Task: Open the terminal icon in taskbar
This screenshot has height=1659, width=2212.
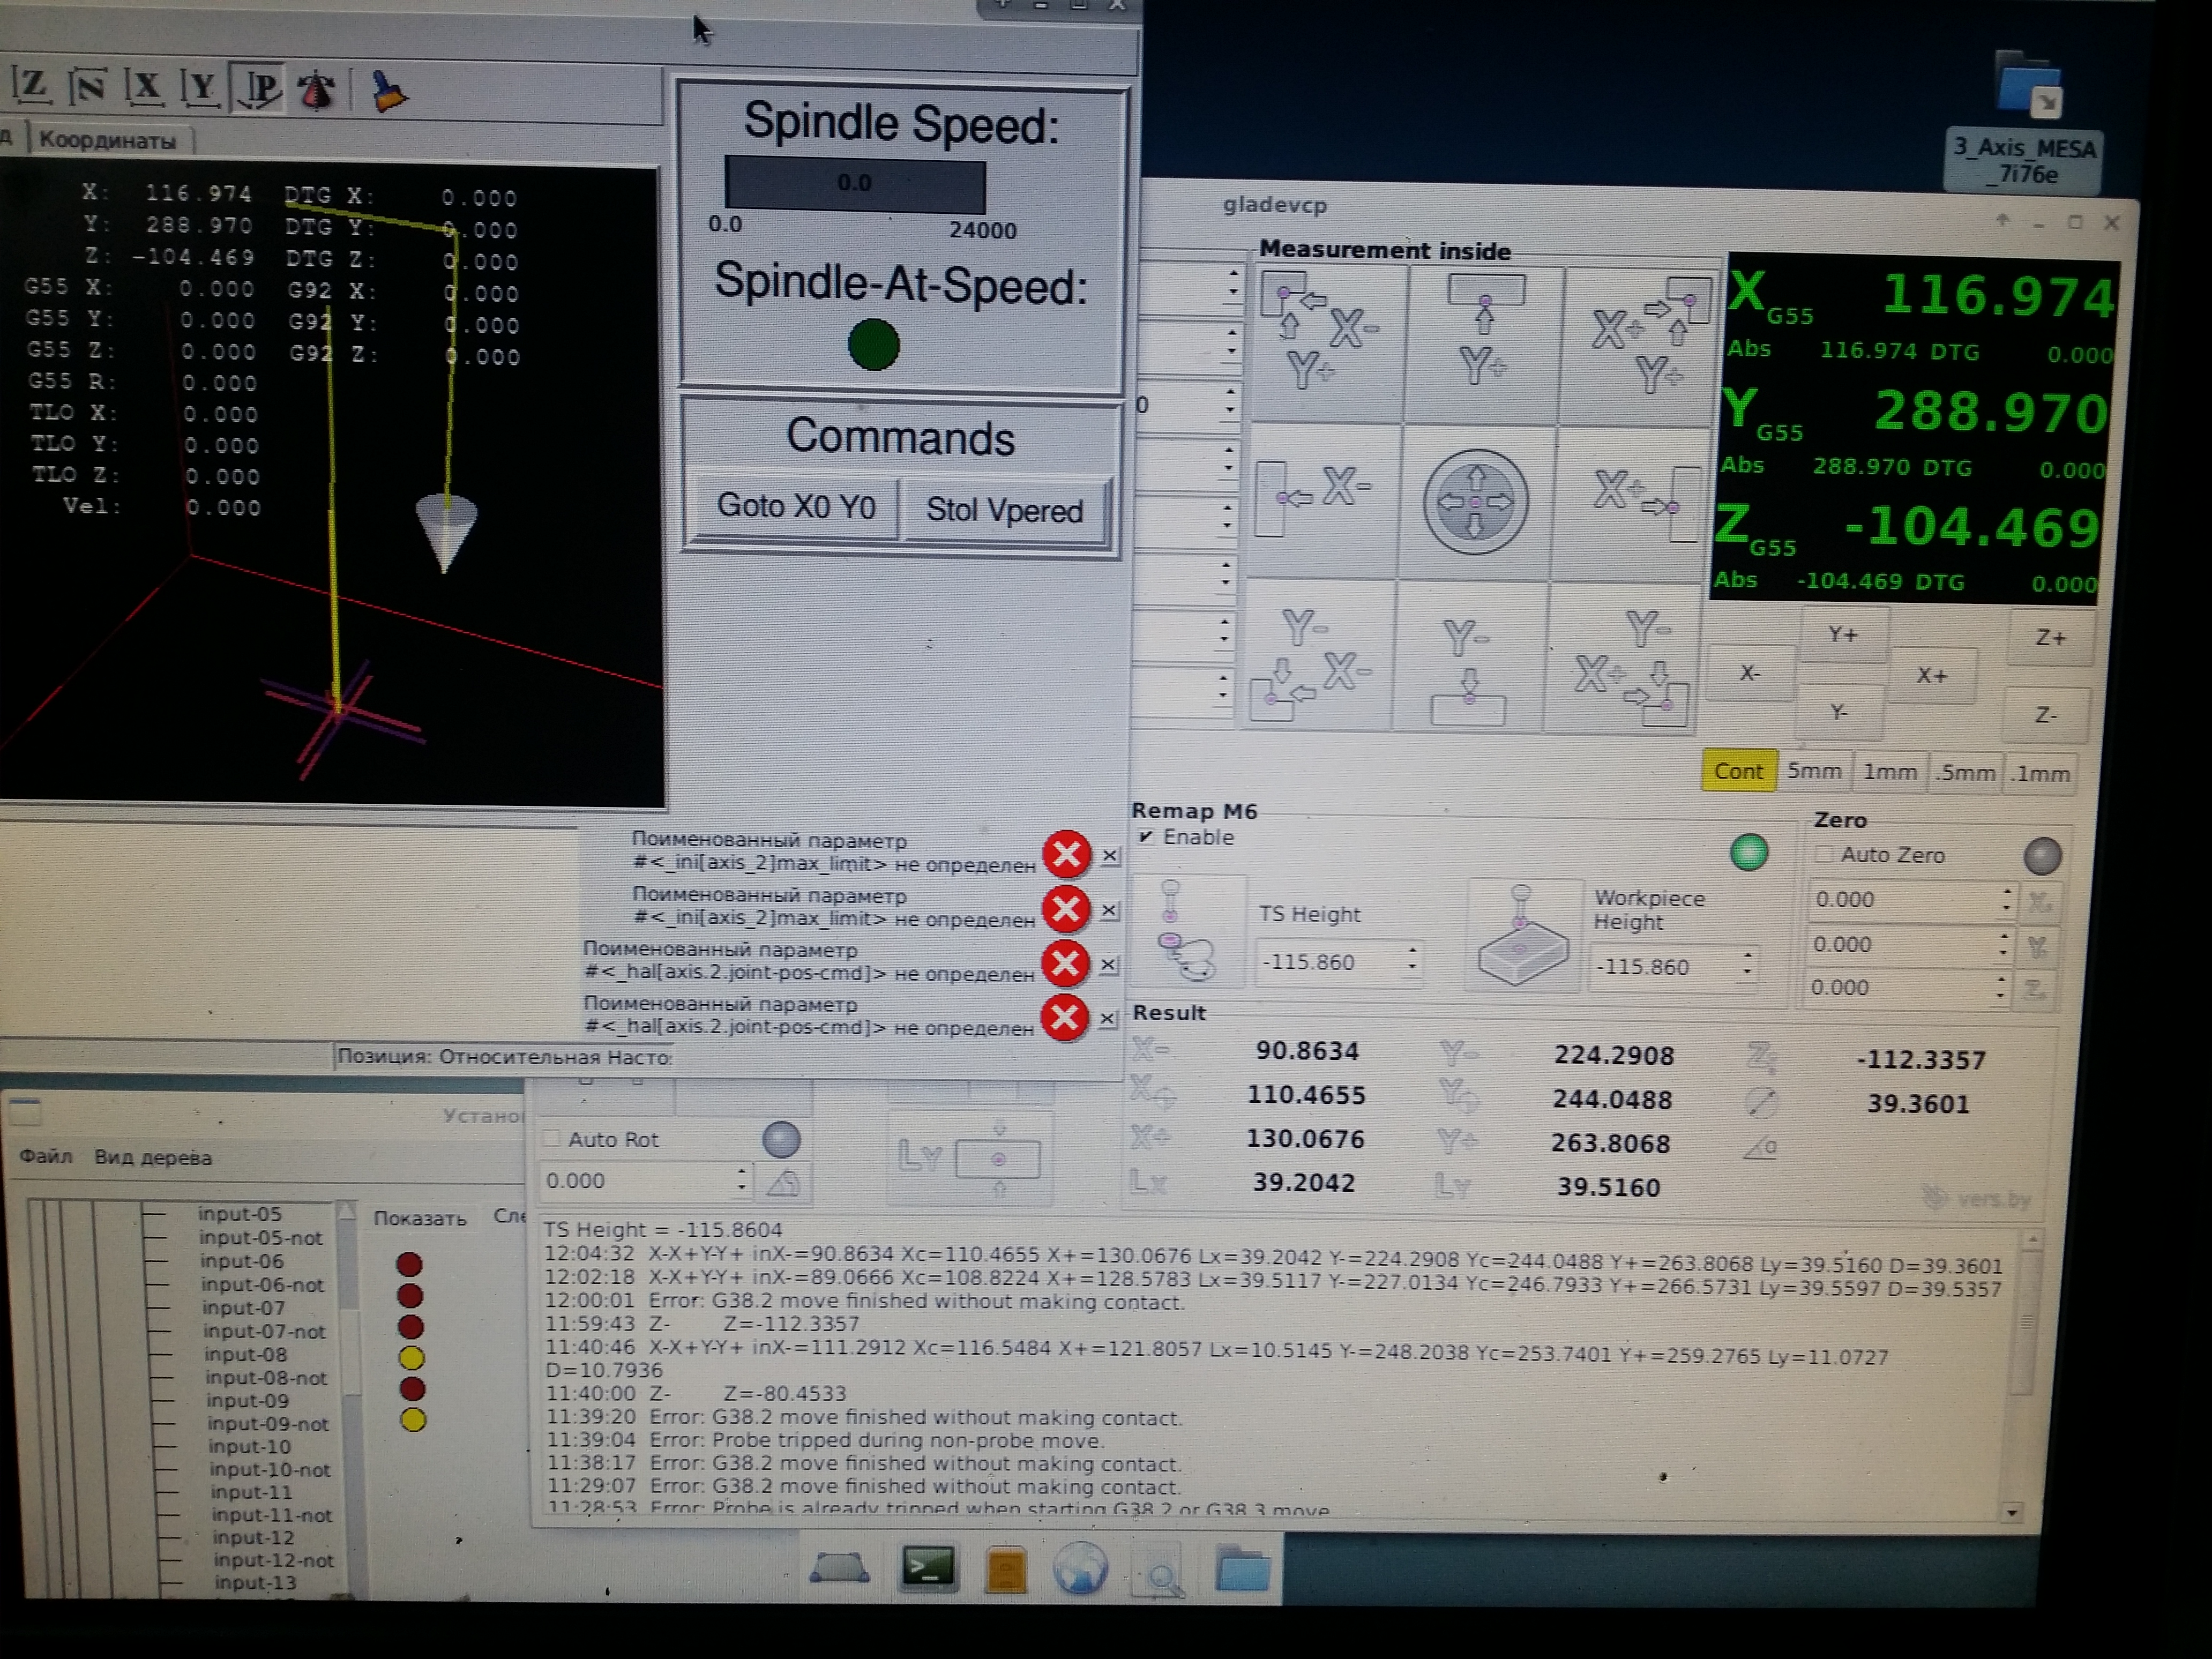Action: pyautogui.click(x=927, y=1566)
